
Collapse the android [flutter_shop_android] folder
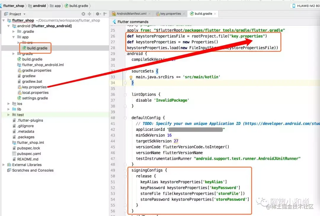click(x=8, y=26)
